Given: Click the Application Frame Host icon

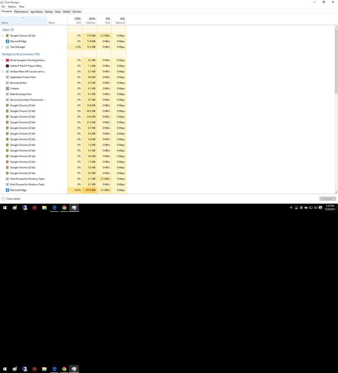Looking at the screenshot, I should pos(7,77).
